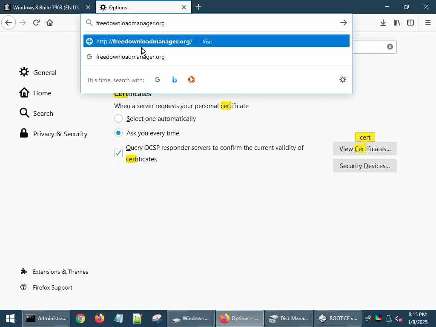Switch to Disk Management taskbar window
Viewport: 436px width, 327px height.
point(288,318)
